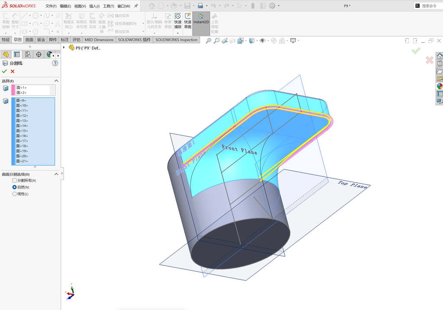Click the Hide/Show Items eye icon
The width and height of the screenshot is (443, 310).
(263, 40)
